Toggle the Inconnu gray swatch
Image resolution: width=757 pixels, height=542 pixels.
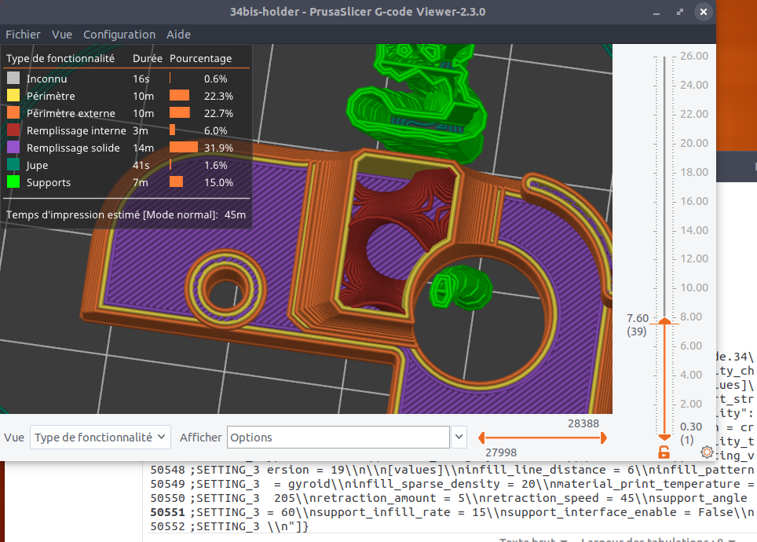point(13,79)
